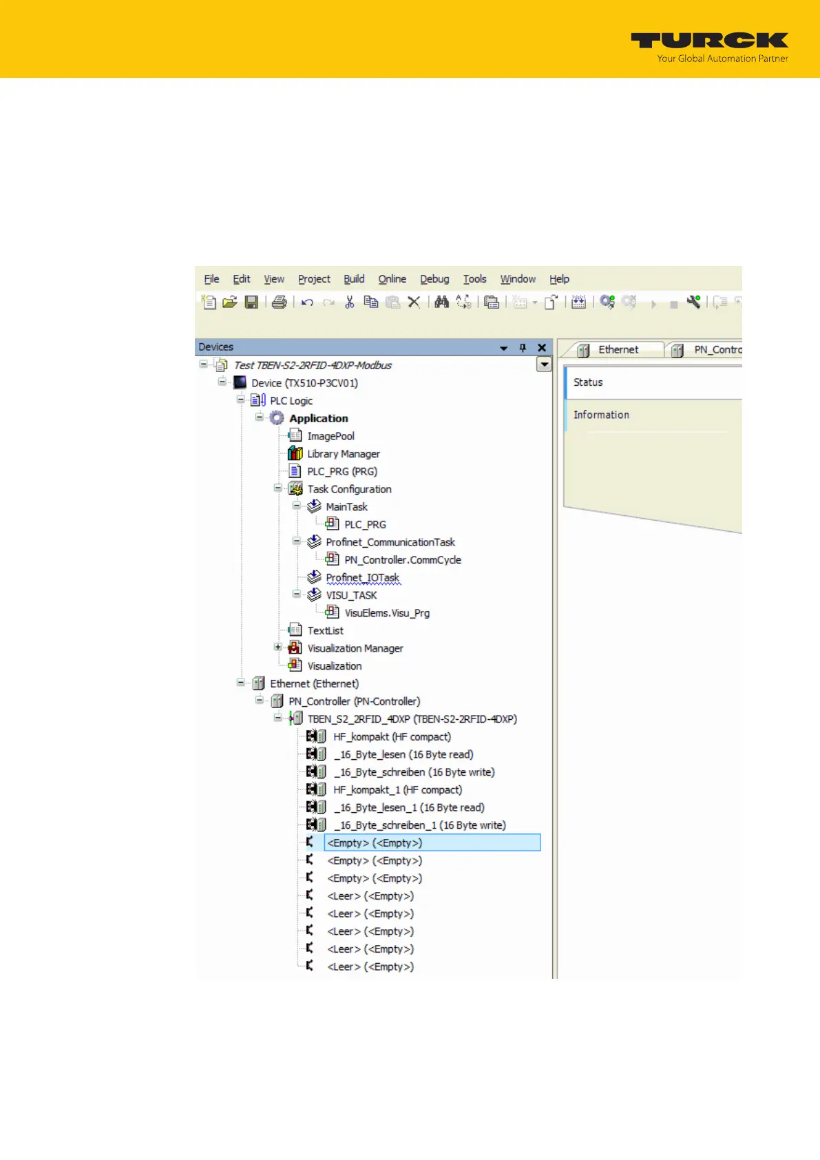This screenshot has height=1160, width=820.
Task: Click the Visualization Manager icon
Action: coord(295,648)
